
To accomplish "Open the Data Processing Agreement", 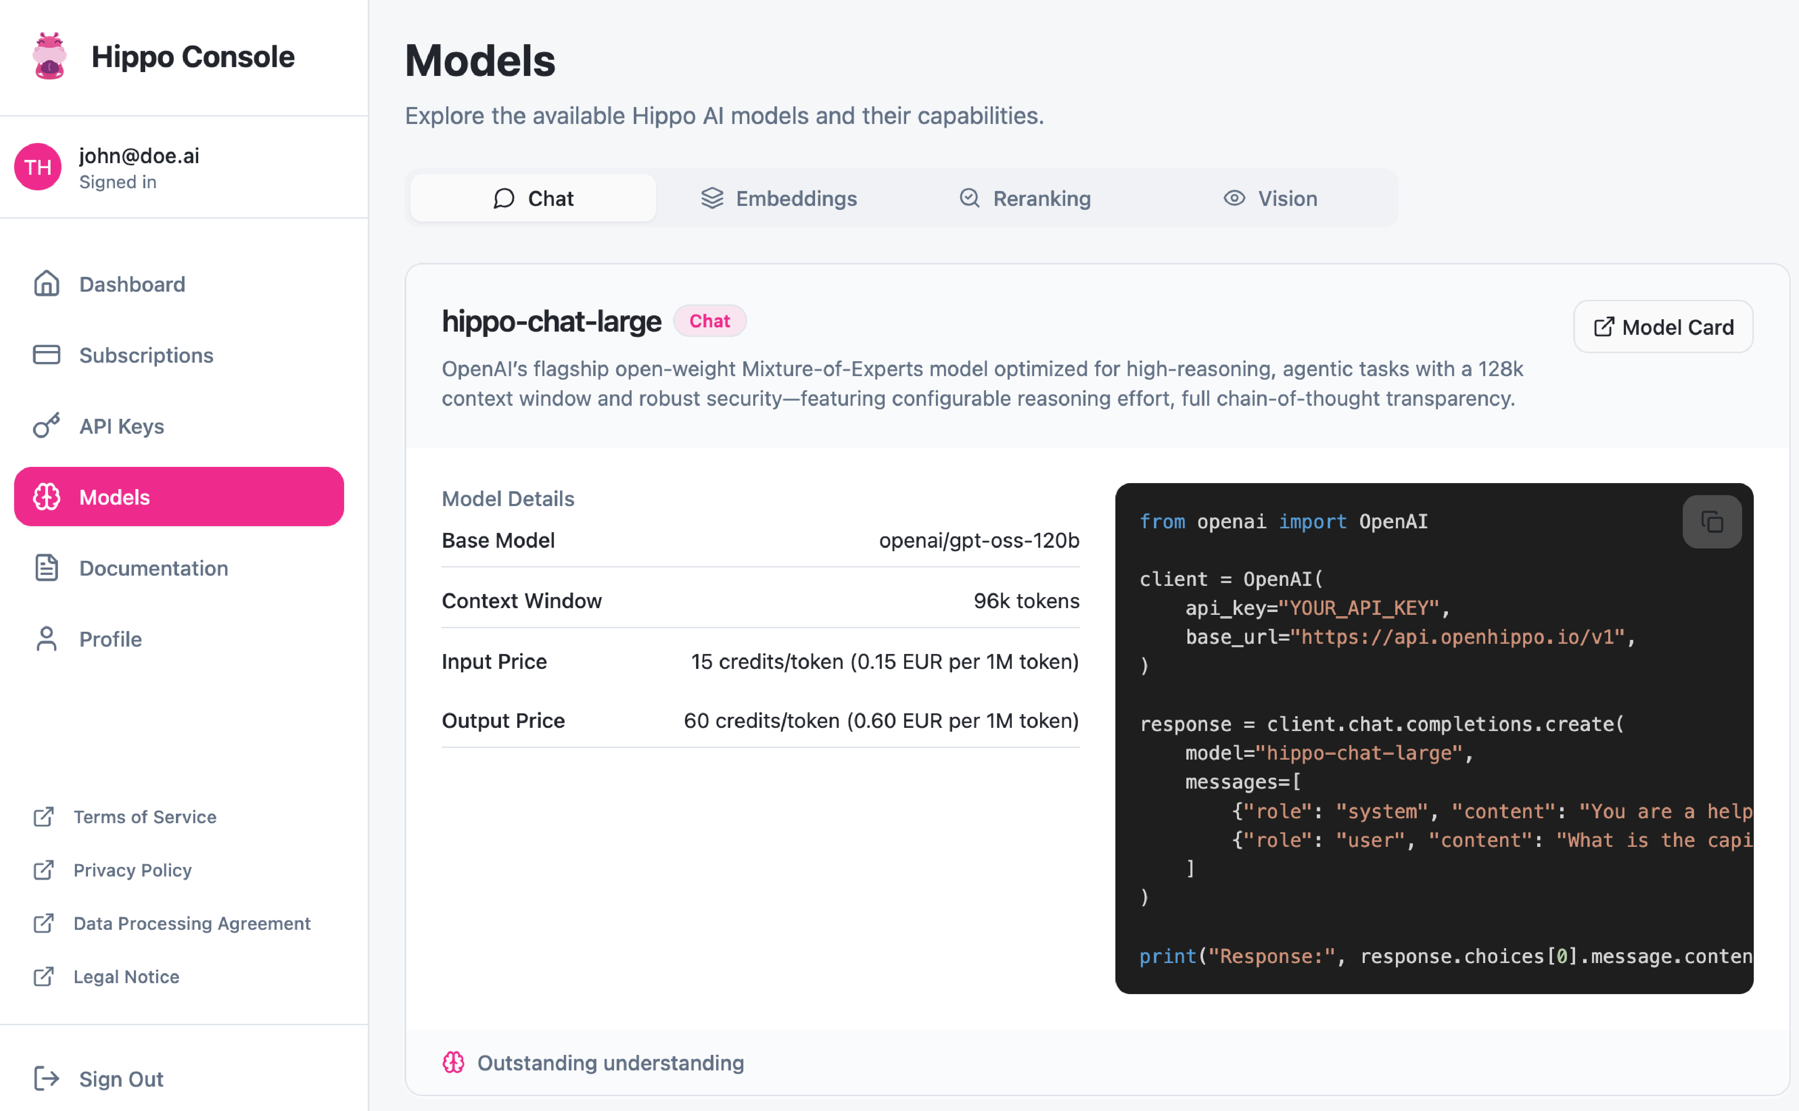I will pyautogui.click(x=45, y=923).
